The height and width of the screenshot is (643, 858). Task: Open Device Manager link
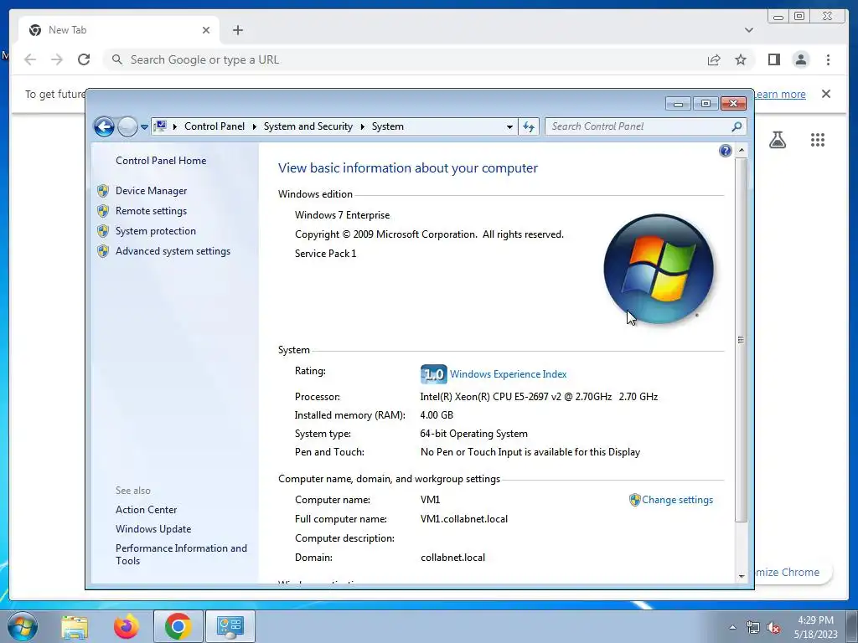coord(151,191)
